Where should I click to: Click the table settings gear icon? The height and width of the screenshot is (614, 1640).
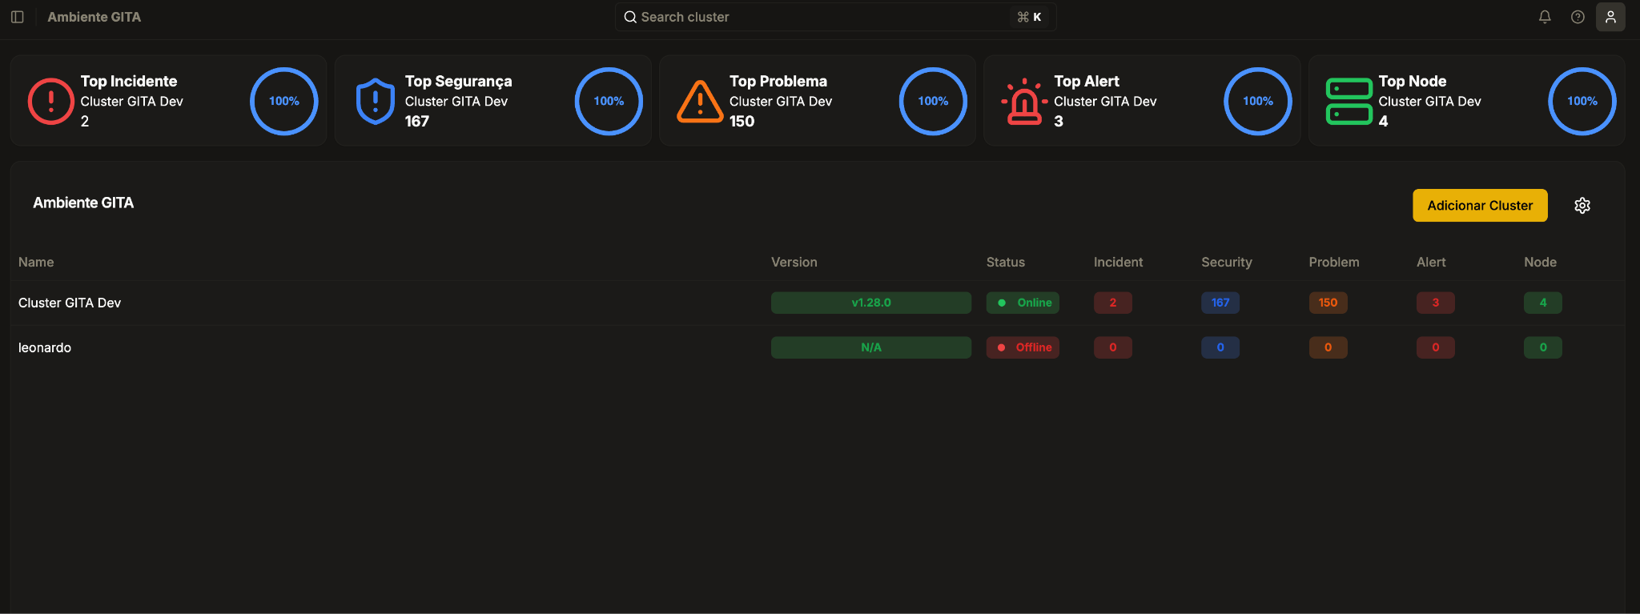click(x=1582, y=206)
